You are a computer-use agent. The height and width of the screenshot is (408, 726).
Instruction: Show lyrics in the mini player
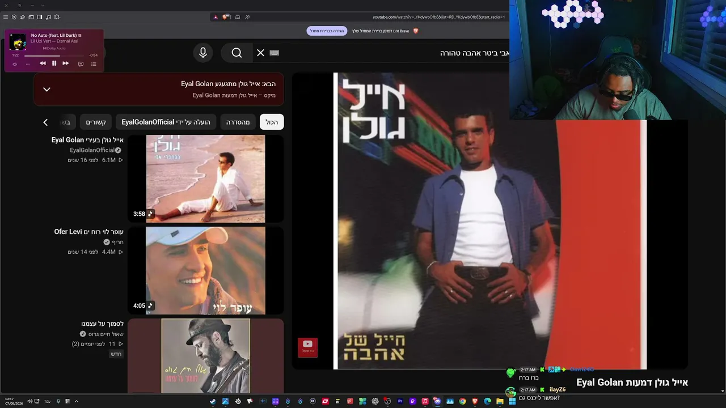coord(81,64)
